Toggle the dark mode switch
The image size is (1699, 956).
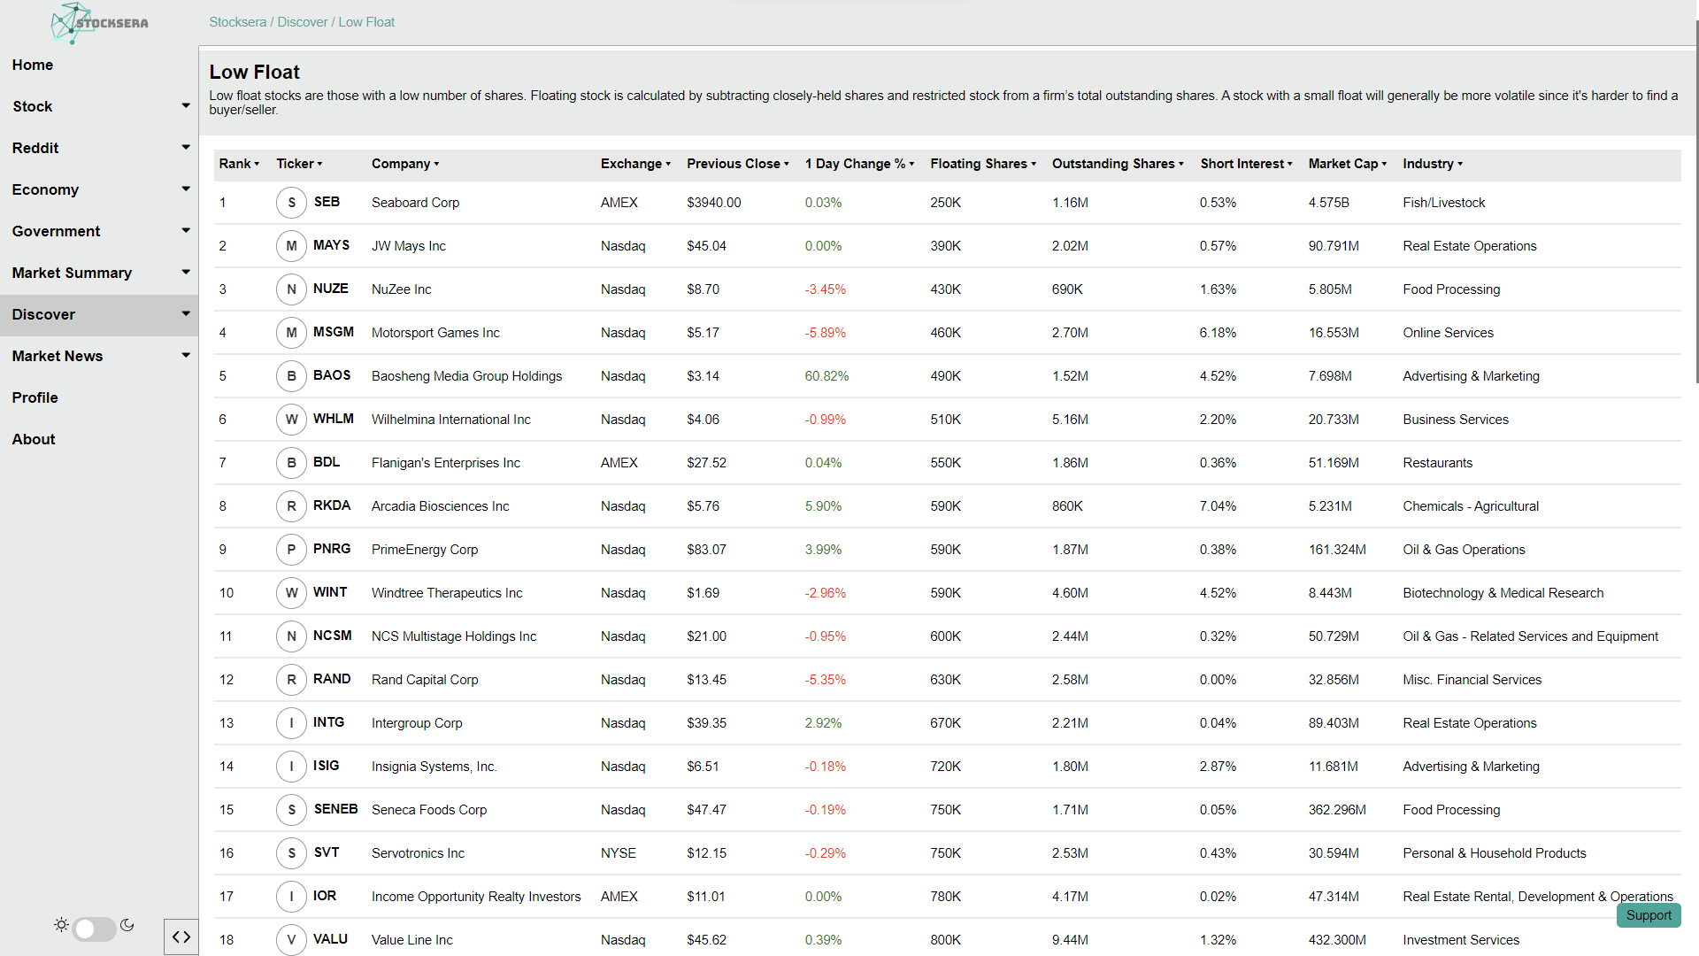pyautogui.click(x=95, y=929)
